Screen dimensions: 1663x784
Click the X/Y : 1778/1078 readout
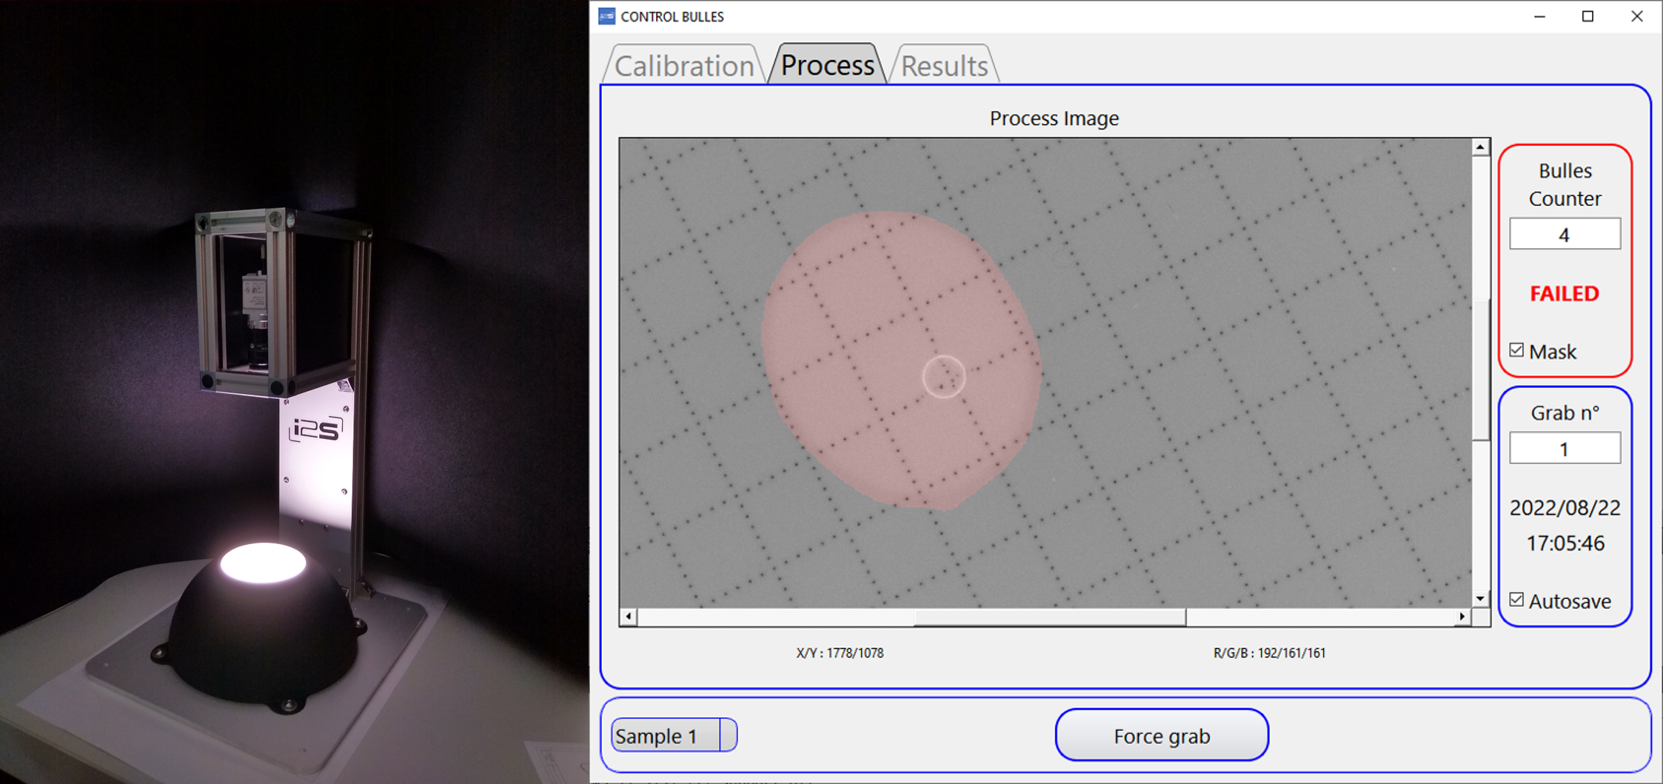(x=840, y=653)
